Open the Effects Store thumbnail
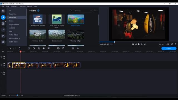Viewport: 178px width, 100px height. [x=38, y=19]
